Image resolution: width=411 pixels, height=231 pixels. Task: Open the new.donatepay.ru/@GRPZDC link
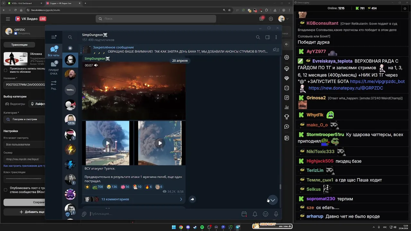(x=346, y=88)
